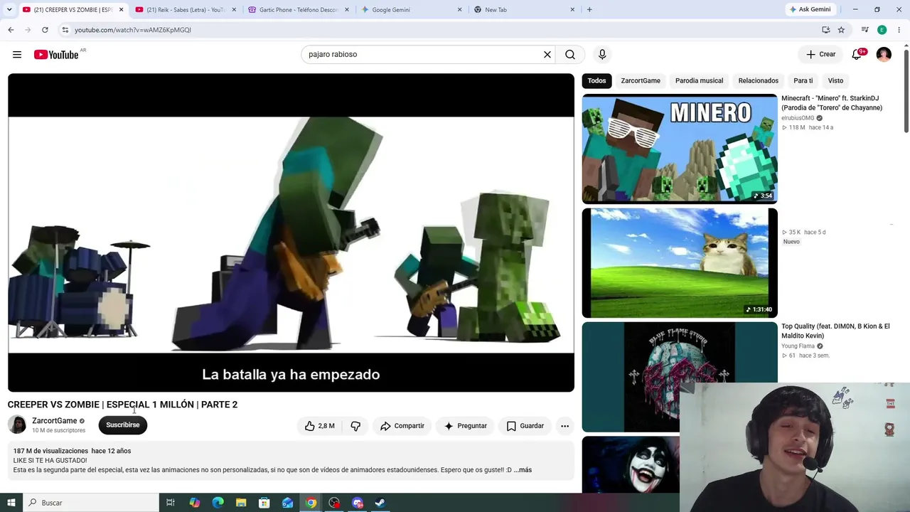Open the Crear create button
The width and height of the screenshot is (910, 512).
pyautogui.click(x=820, y=55)
